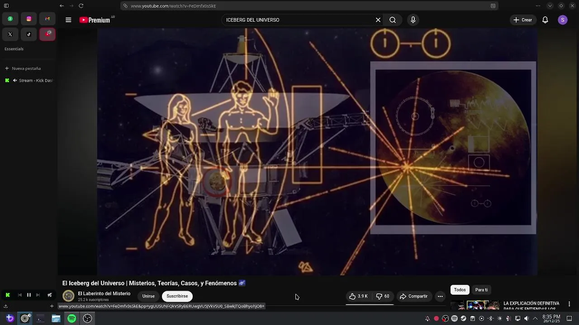Open the clipboard tray icon
Viewport: 579px width, 325px height.
coord(472,318)
